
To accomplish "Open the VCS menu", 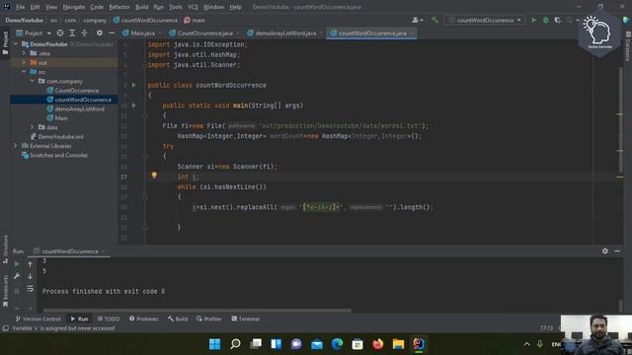I will coord(193,7).
